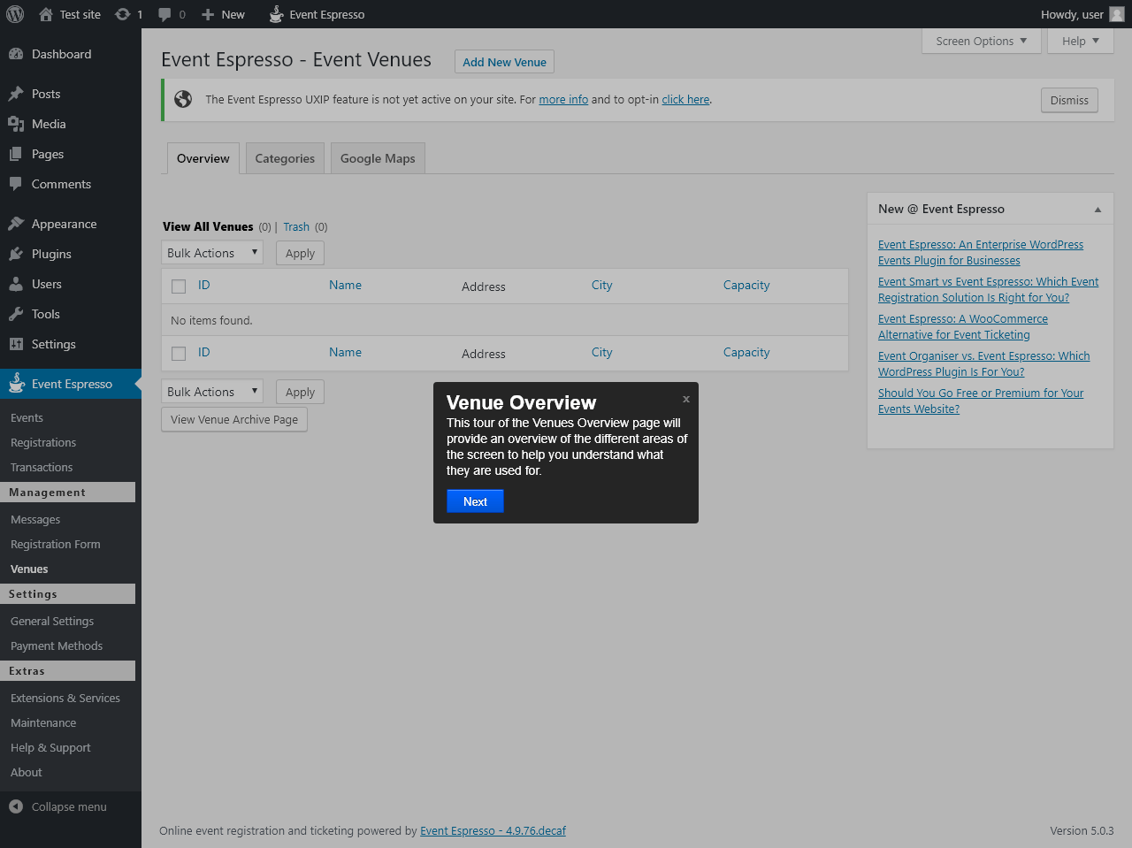
Task: Click the Posts pin icon
Action: (16, 94)
